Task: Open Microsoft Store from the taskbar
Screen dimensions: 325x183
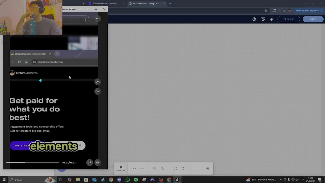Action: (x=86, y=180)
